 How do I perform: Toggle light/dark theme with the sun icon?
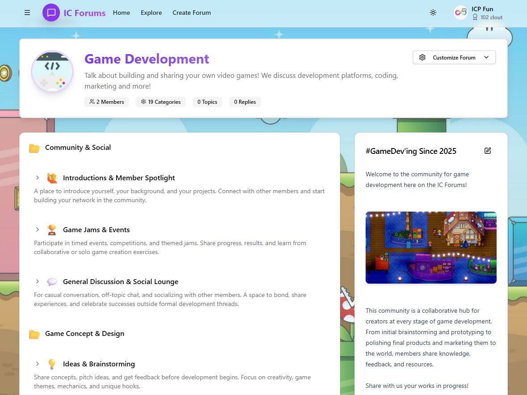pos(433,13)
